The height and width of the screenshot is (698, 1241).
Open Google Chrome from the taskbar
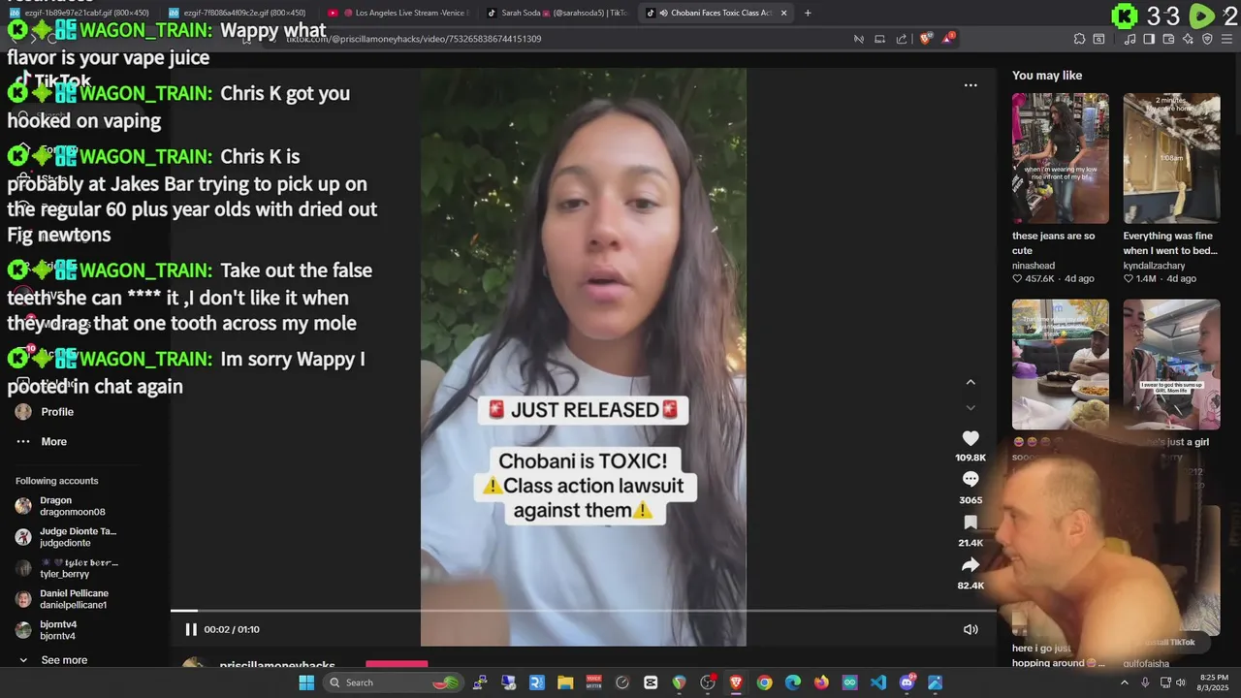tap(764, 682)
